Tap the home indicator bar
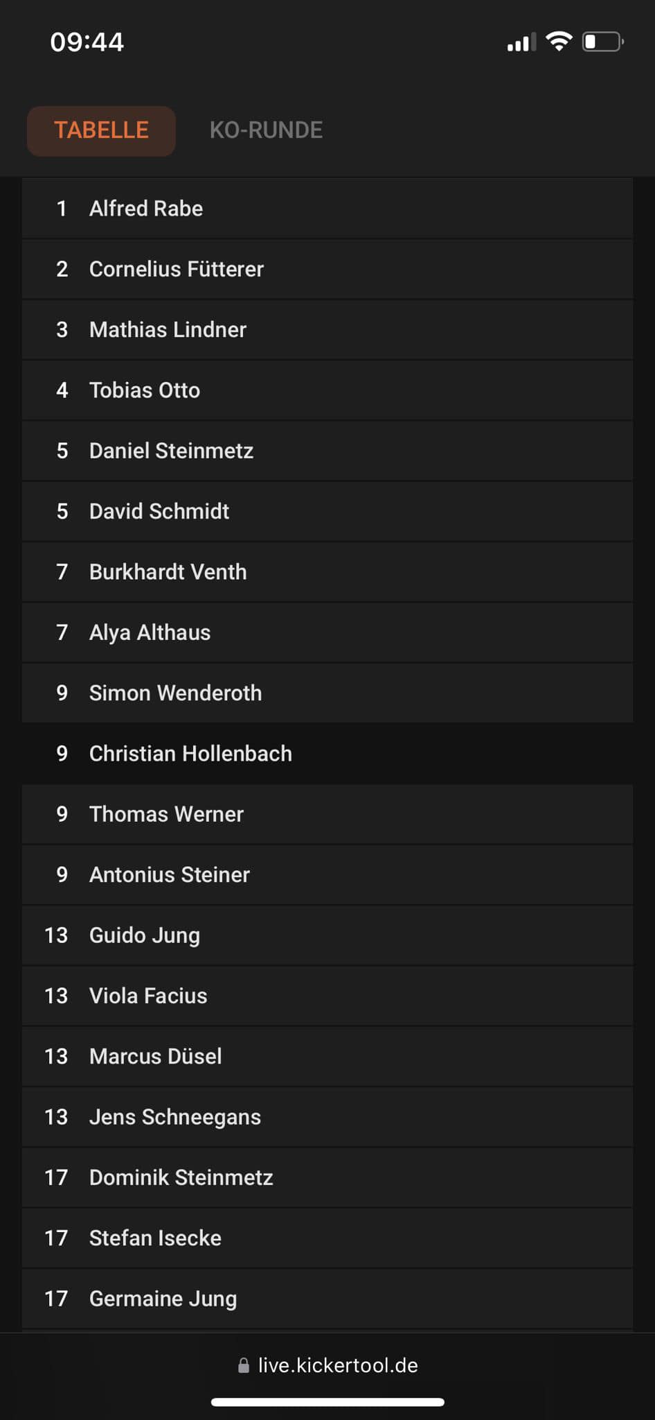Image resolution: width=655 pixels, height=1420 pixels. point(327,1402)
